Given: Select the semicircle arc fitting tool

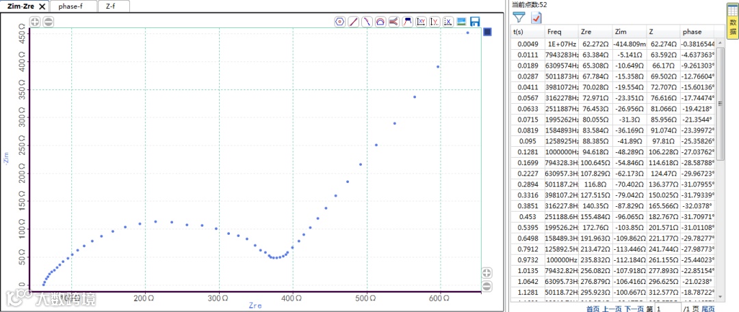Looking at the screenshot, I should point(380,21).
